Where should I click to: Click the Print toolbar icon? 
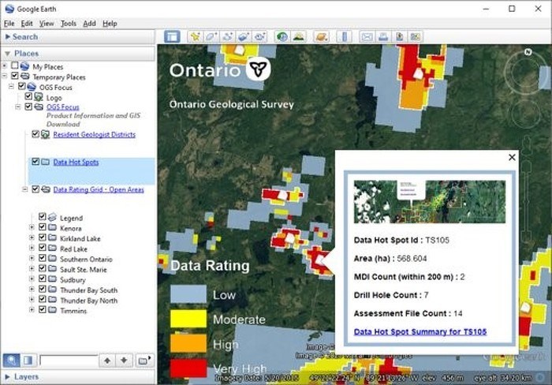click(x=383, y=36)
